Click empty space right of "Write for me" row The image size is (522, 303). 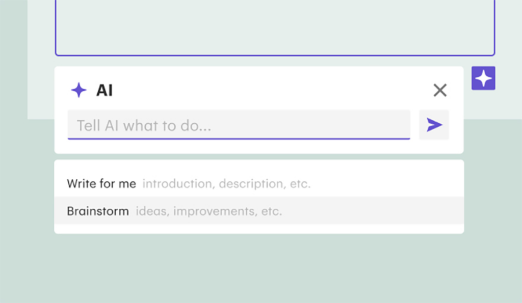click(x=387, y=183)
